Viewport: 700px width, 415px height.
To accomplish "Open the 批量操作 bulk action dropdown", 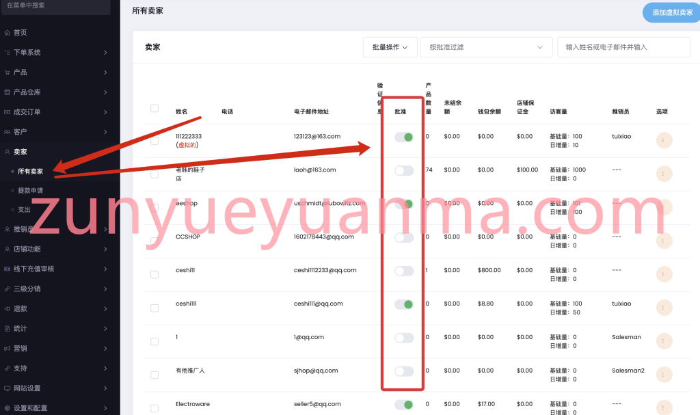I will (x=390, y=47).
